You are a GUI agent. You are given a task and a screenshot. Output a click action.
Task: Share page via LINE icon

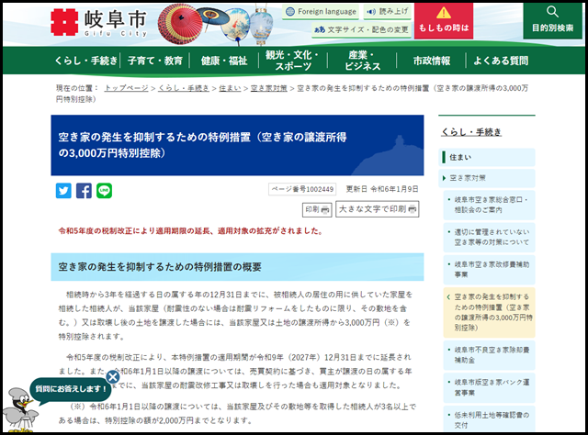(x=104, y=191)
